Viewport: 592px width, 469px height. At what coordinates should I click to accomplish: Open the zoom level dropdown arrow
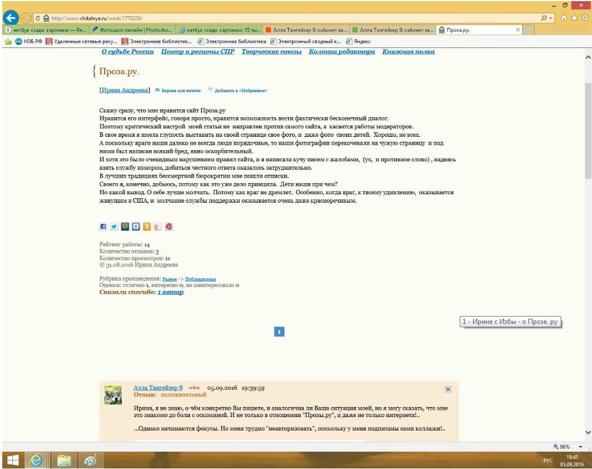coord(580,447)
